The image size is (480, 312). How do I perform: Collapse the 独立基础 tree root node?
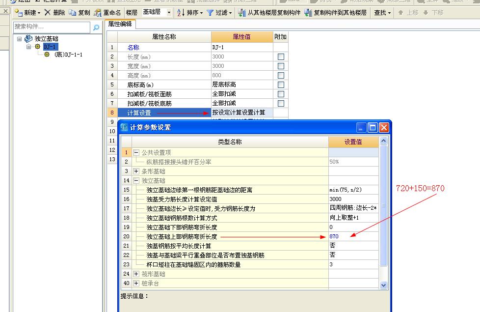(19, 39)
